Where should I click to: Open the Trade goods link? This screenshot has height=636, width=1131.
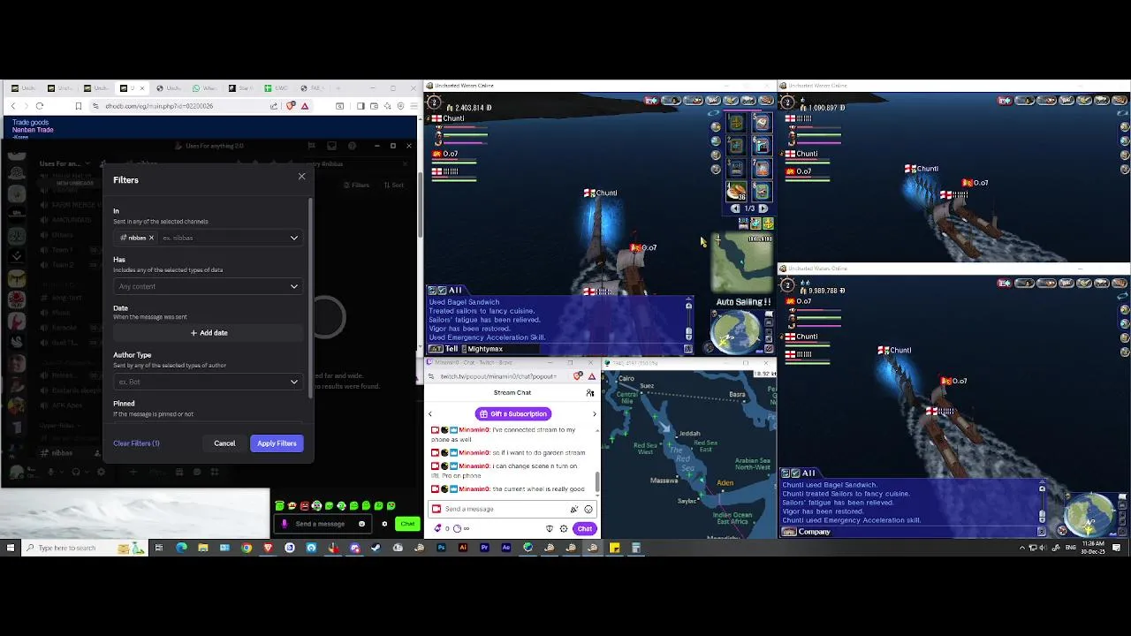30,123
